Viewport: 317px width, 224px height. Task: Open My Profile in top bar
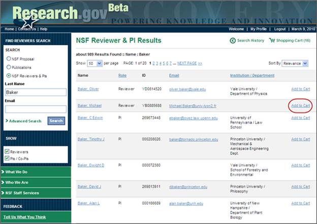[x=259, y=29]
